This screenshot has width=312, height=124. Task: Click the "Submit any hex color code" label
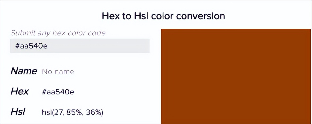point(58,33)
